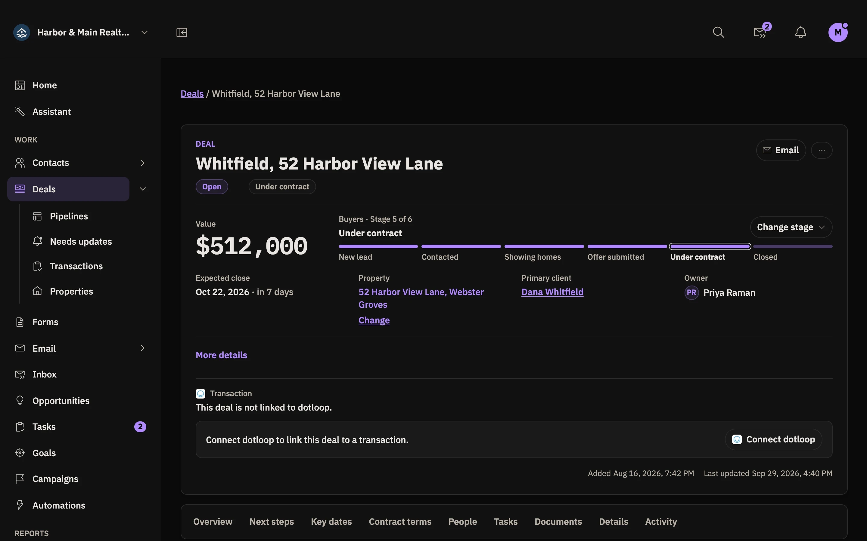Click the Open status badge
The height and width of the screenshot is (541, 867).
212,187
